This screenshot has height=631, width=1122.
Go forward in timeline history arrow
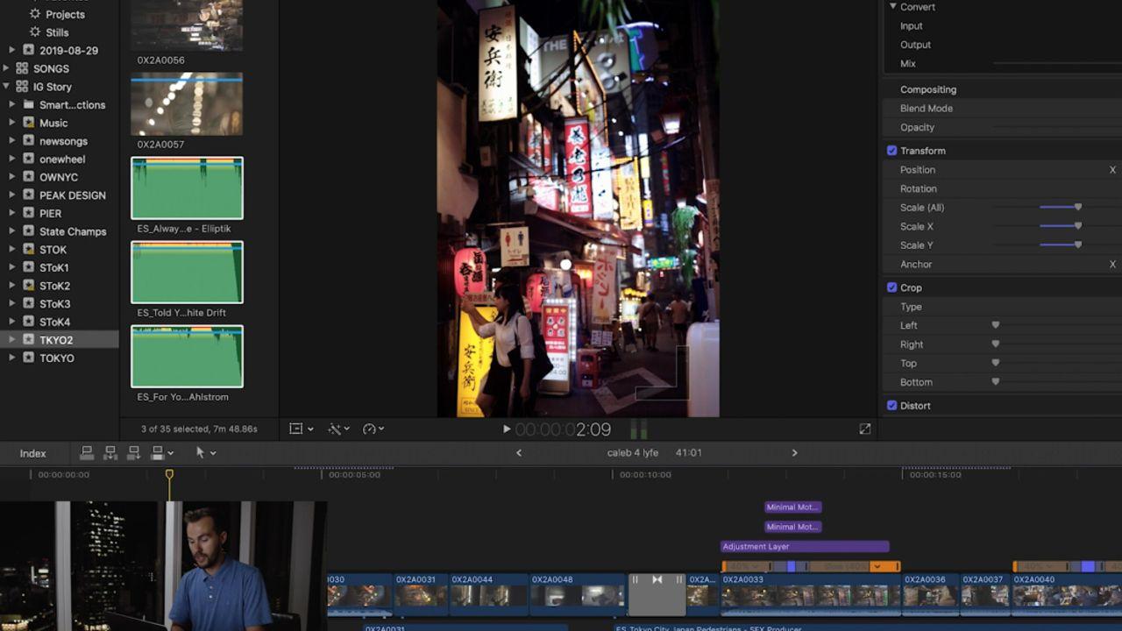(795, 453)
